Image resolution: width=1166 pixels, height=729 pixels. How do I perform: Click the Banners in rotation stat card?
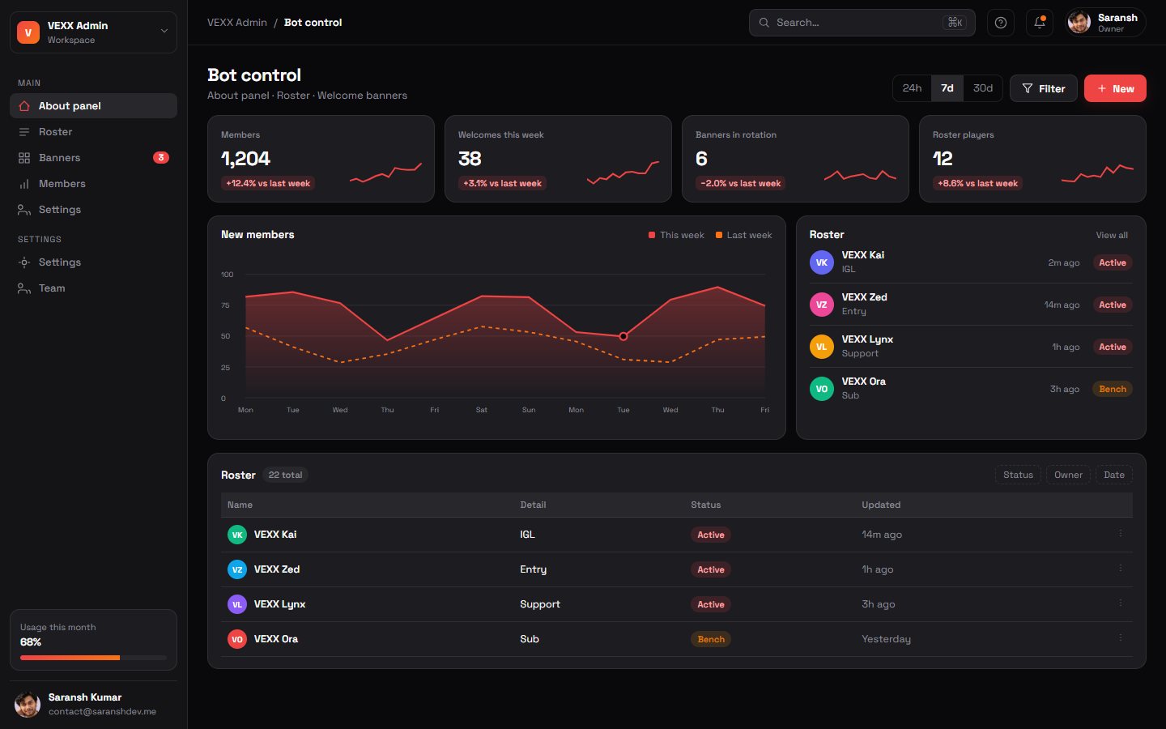point(795,159)
